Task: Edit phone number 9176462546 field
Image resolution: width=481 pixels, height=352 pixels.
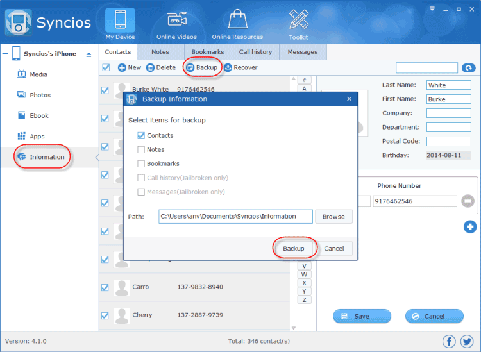Action: point(415,201)
